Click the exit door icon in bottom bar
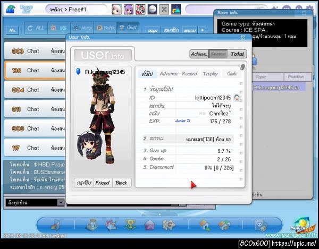 tap(55, 225)
